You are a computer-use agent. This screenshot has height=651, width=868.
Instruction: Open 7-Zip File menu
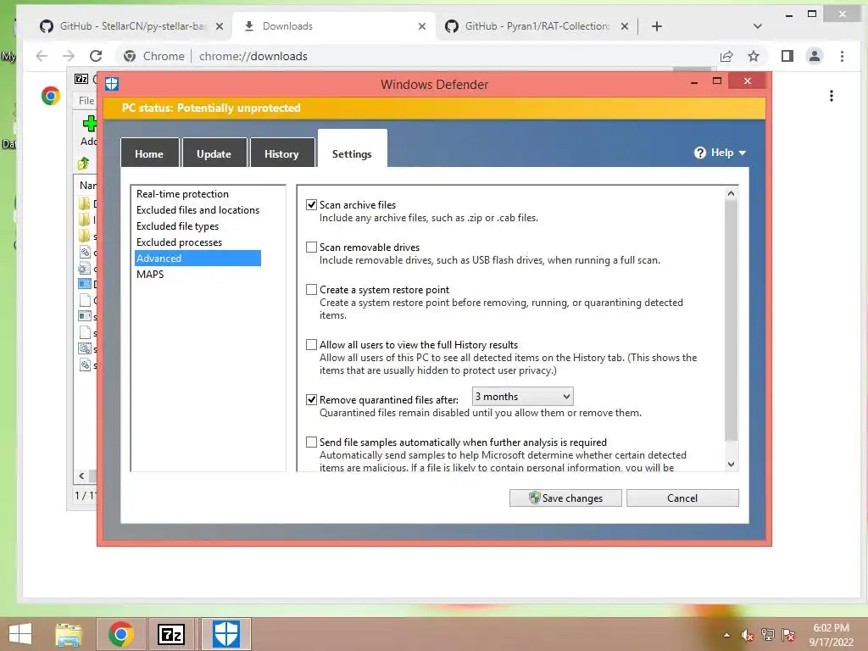(86, 100)
